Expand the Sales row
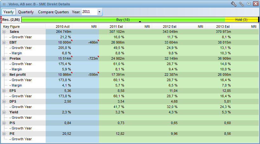Viewport: 260px width, 144px height. click(x=4, y=32)
